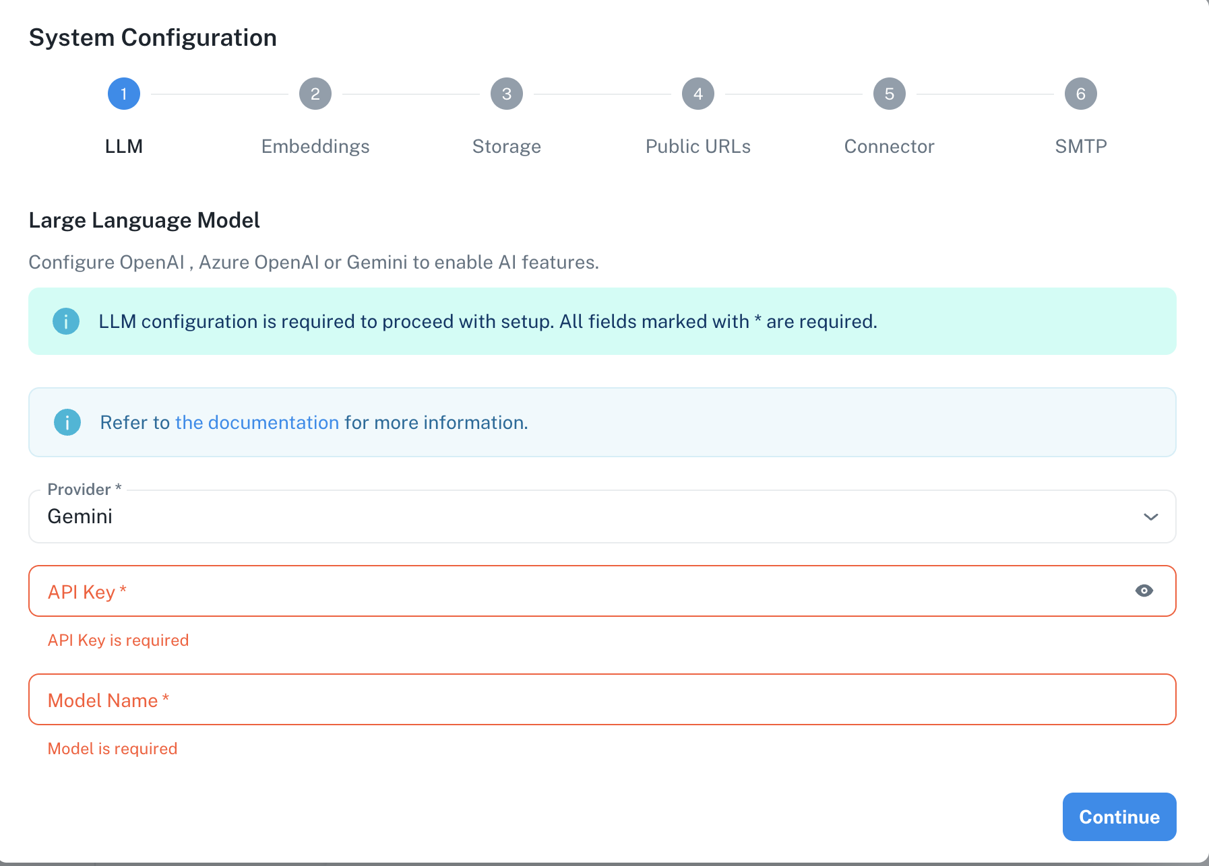The height and width of the screenshot is (866, 1209).
Task: Click the step 6 SMTP circle icon
Action: (1081, 94)
